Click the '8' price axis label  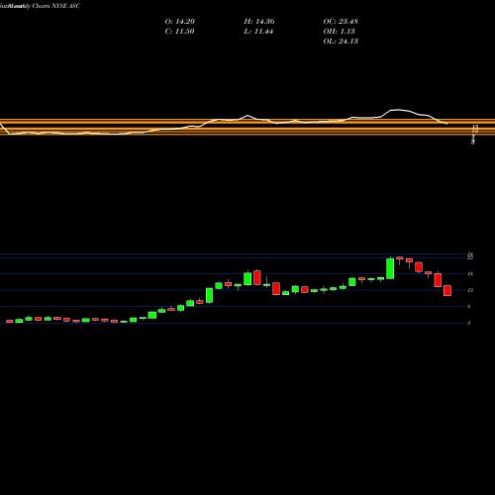[469, 307]
